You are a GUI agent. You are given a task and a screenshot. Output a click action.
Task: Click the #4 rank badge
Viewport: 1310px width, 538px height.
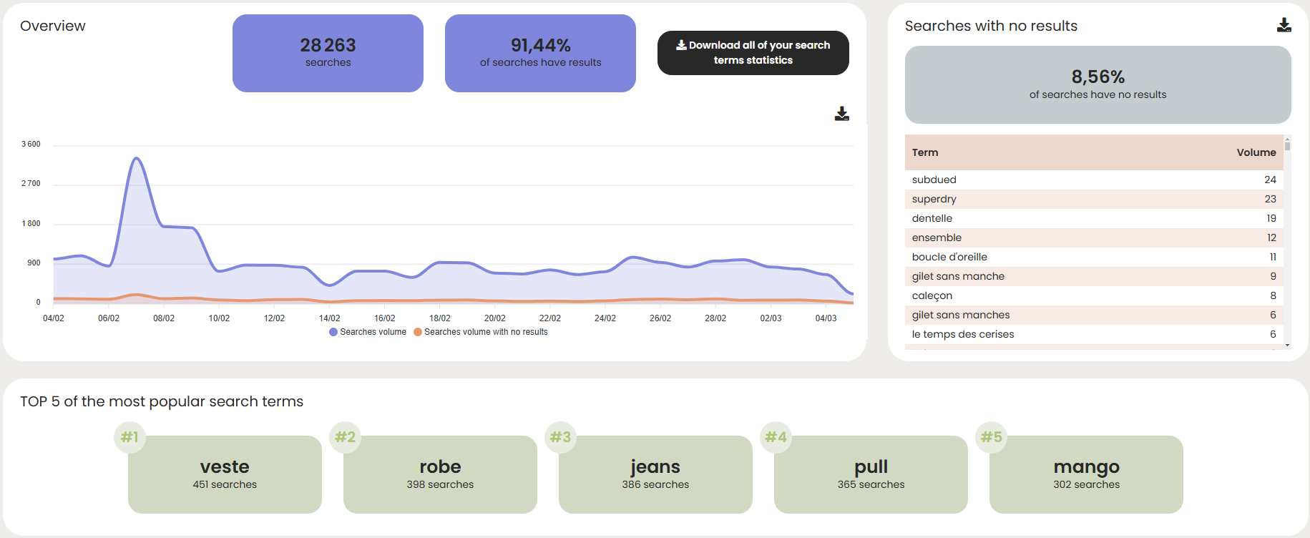pos(776,437)
